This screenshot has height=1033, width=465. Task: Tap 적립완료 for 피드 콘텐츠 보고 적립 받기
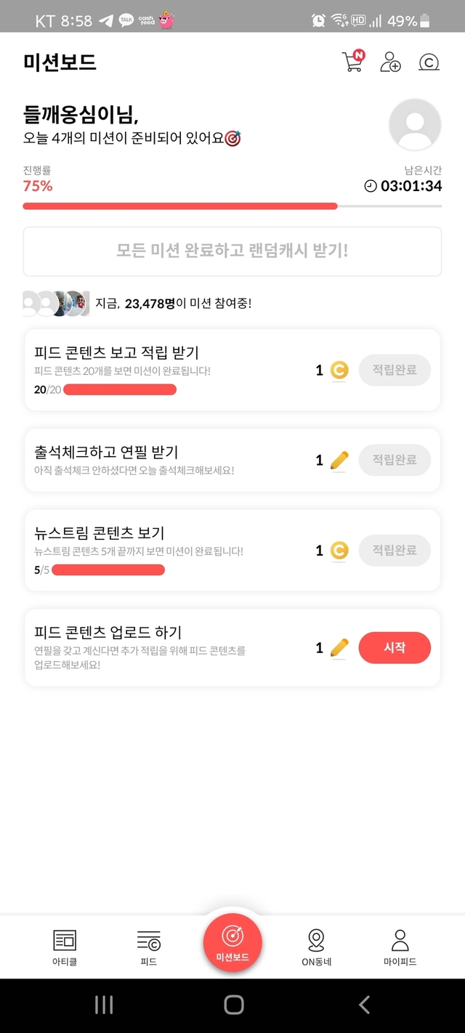pyautogui.click(x=395, y=370)
